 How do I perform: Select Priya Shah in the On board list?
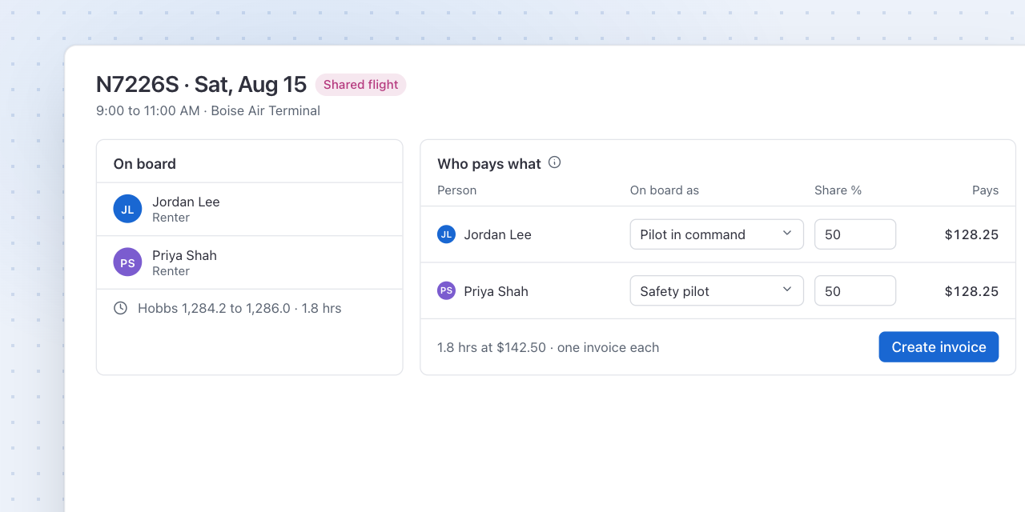click(250, 262)
